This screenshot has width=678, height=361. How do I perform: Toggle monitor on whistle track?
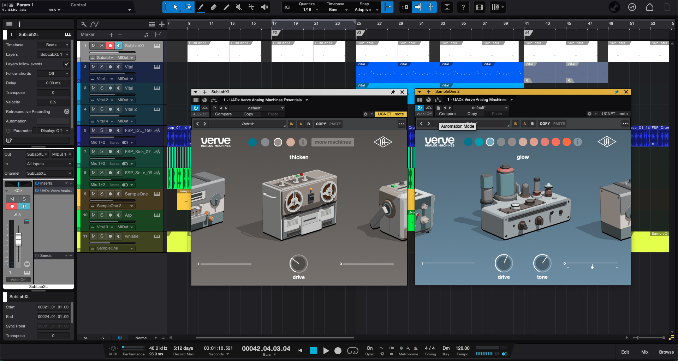119,236
